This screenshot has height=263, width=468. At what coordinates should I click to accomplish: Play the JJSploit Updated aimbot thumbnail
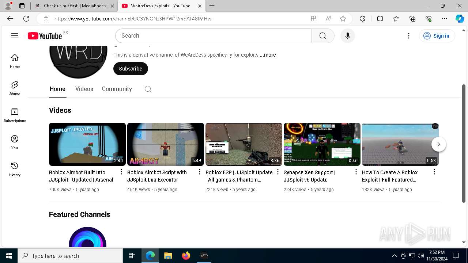(x=87, y=144)
